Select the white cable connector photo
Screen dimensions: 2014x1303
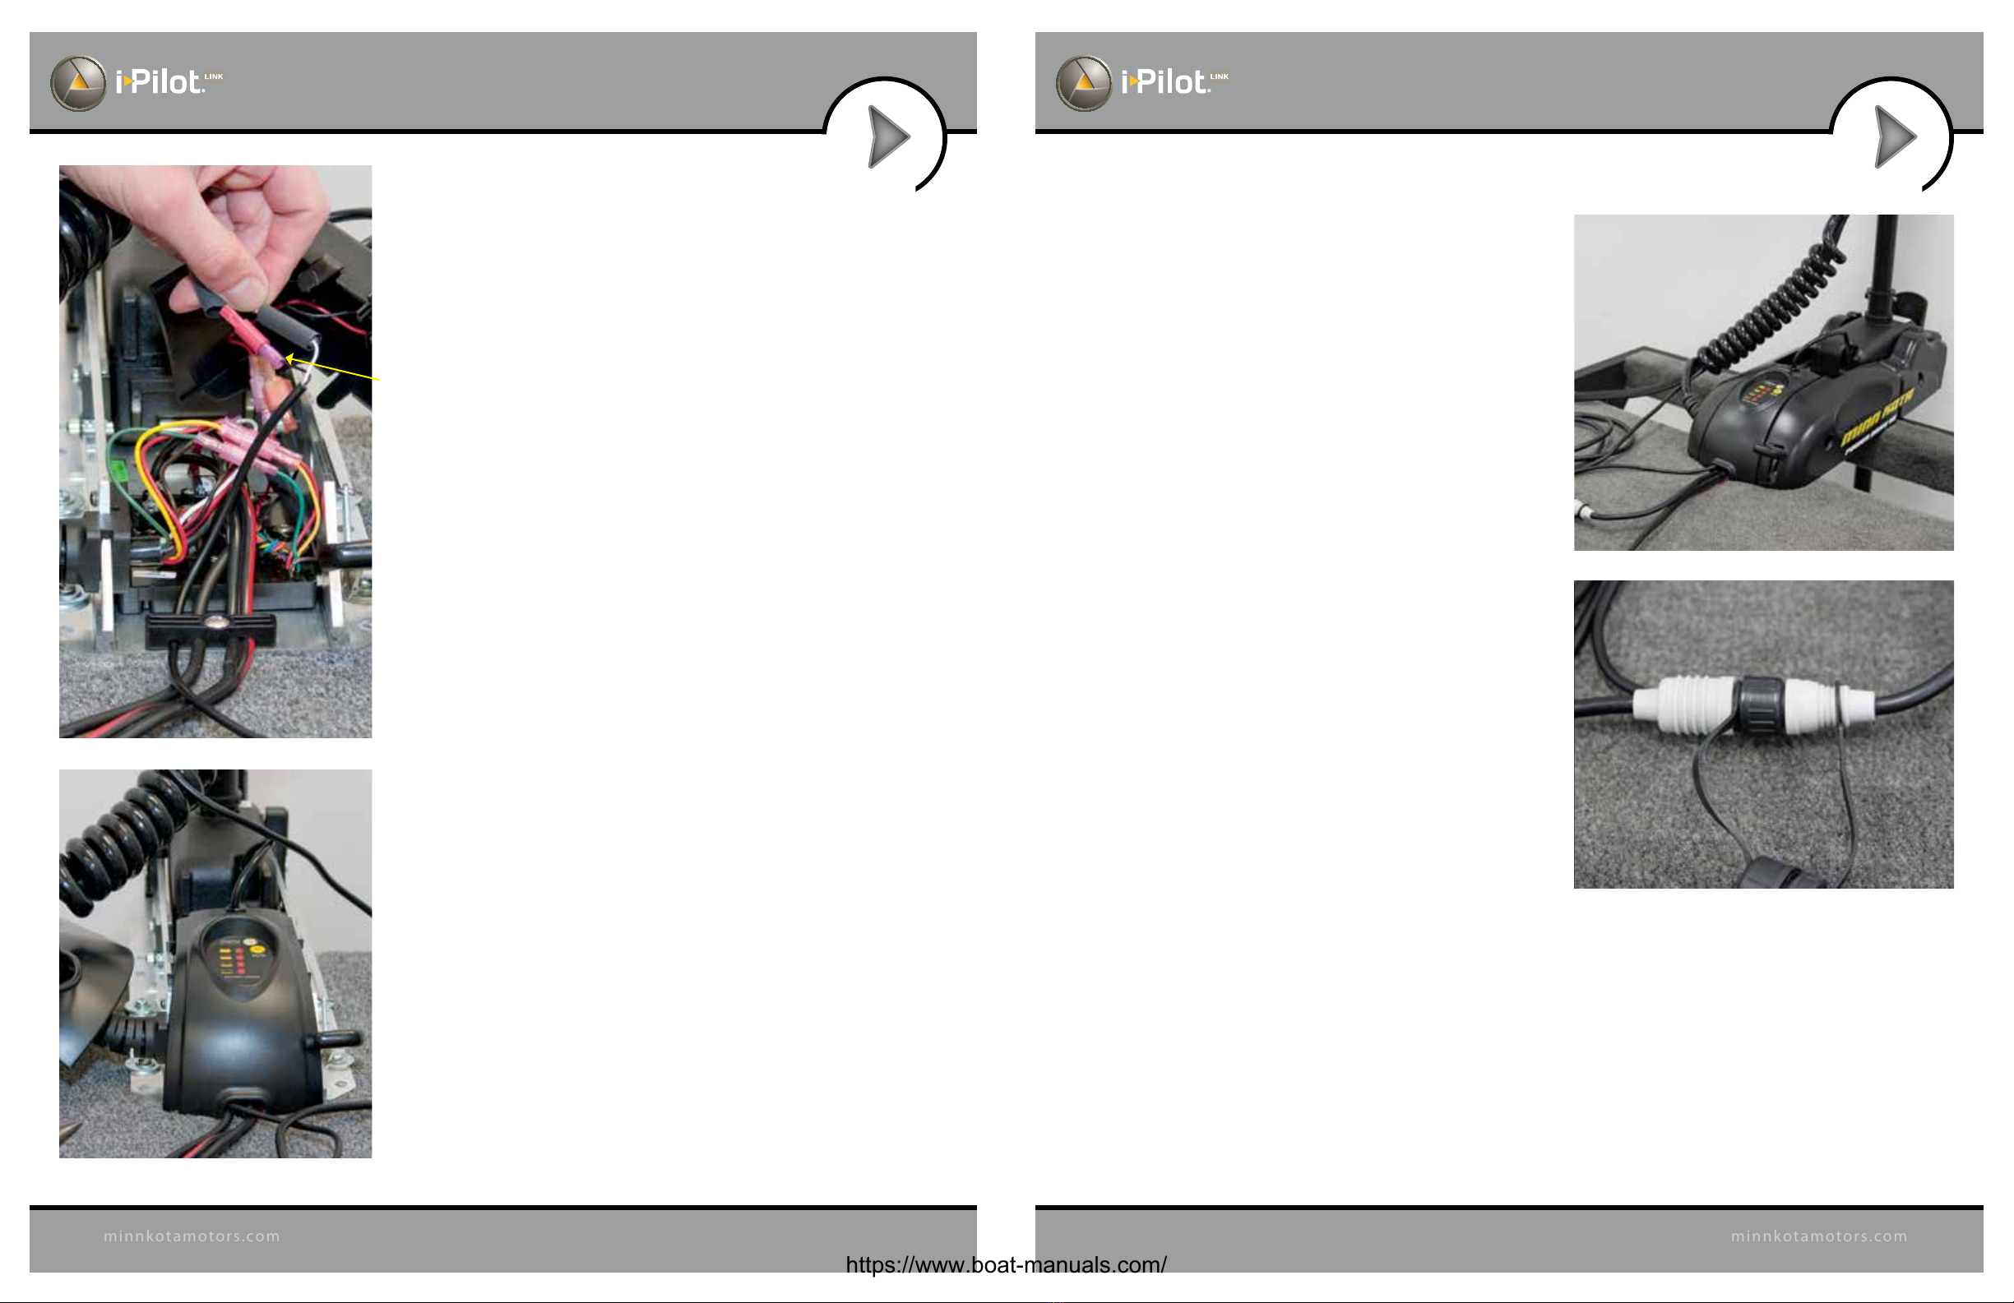click(1763, 734)
